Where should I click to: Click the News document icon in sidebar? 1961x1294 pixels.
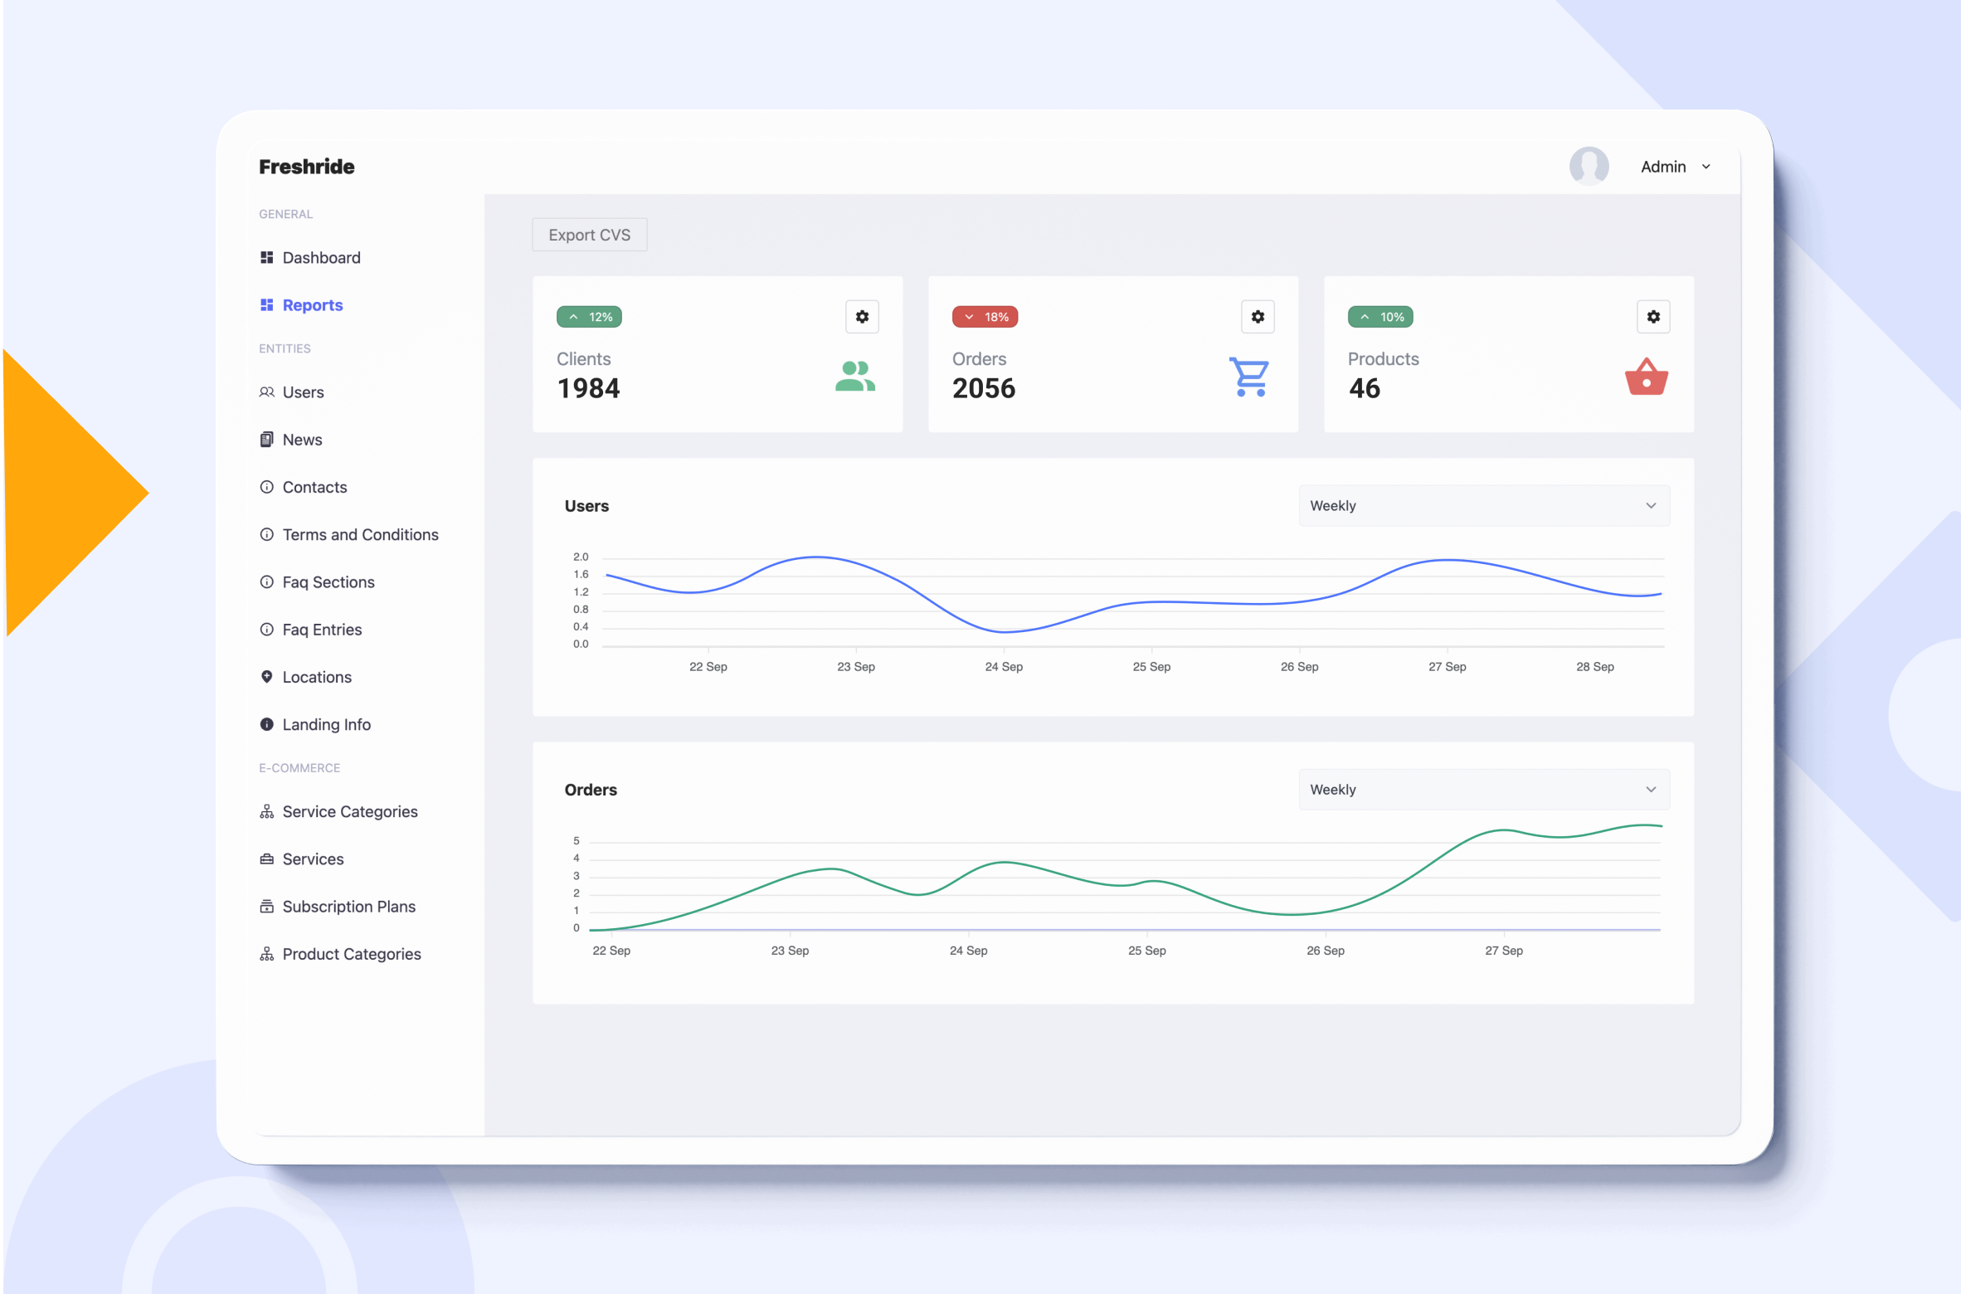tap(266, 440)
